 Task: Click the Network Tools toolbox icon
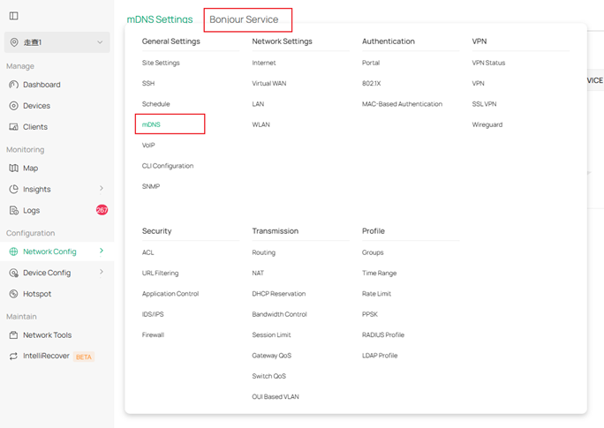13,335
